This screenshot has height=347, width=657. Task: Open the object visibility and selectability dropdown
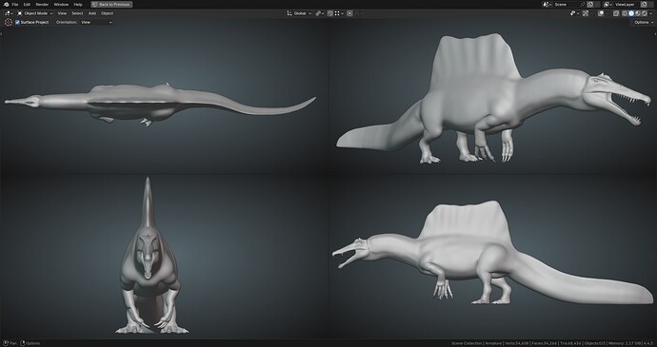tap(574, 13)
